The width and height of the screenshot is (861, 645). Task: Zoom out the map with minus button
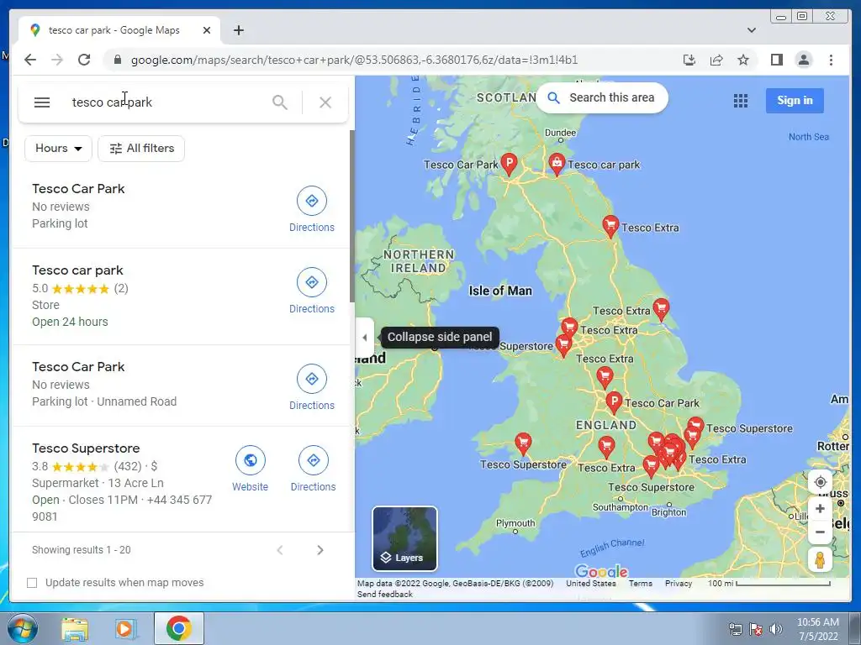coord(820,532)
